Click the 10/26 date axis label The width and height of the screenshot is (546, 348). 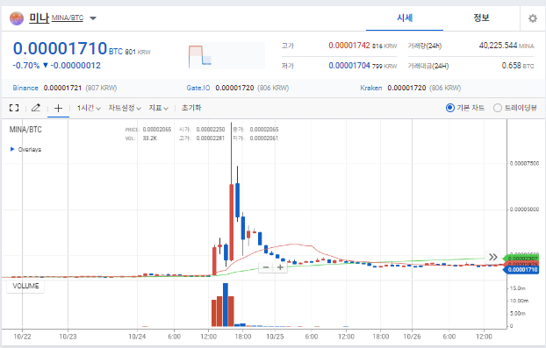[x=412, y=337]
